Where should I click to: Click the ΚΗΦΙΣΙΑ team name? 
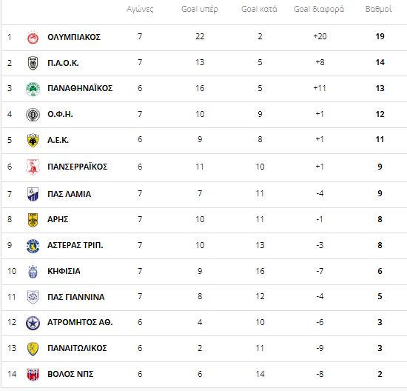tap(64, 271)
